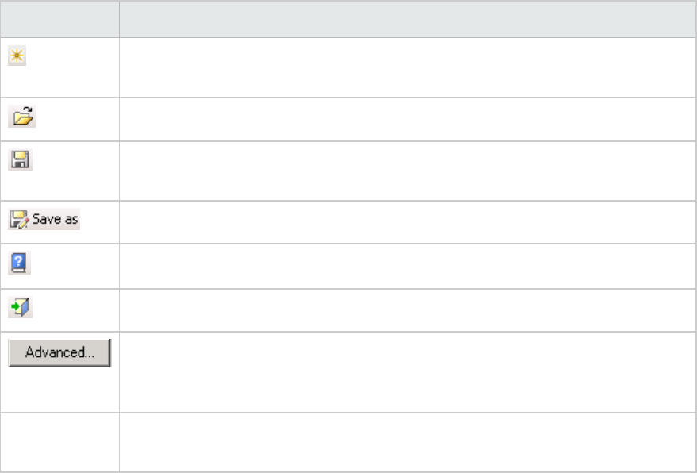Click the "Save as" text label
Image resolution: width=697 pixels, height=473 pixels.
tap(56, 219)
